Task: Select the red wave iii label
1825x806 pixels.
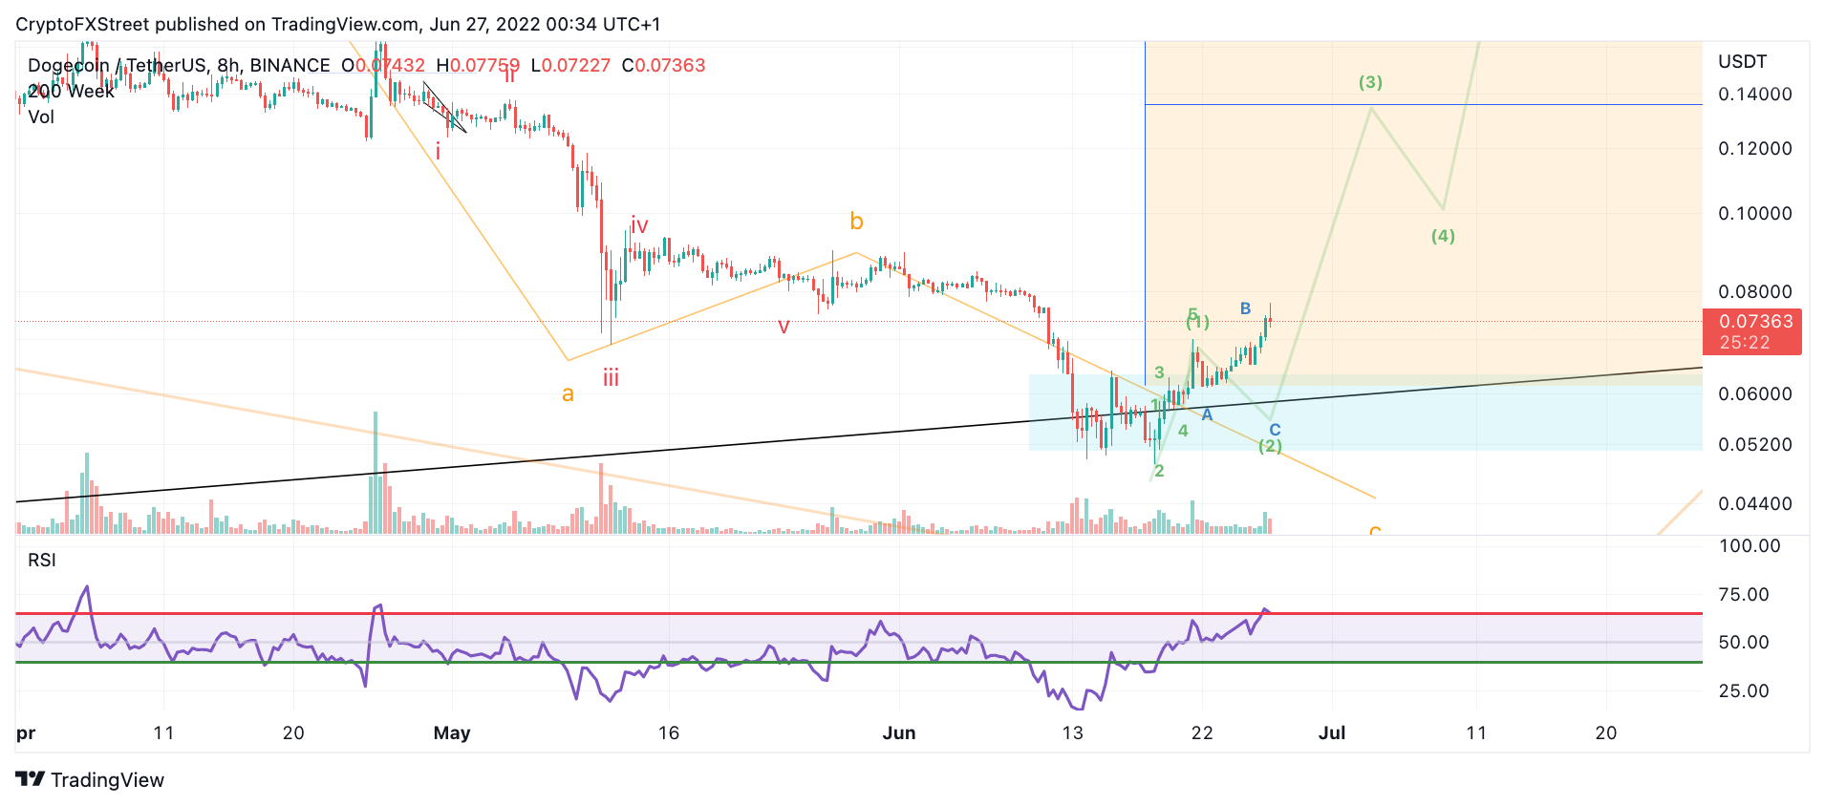Action: click(611, 377)
